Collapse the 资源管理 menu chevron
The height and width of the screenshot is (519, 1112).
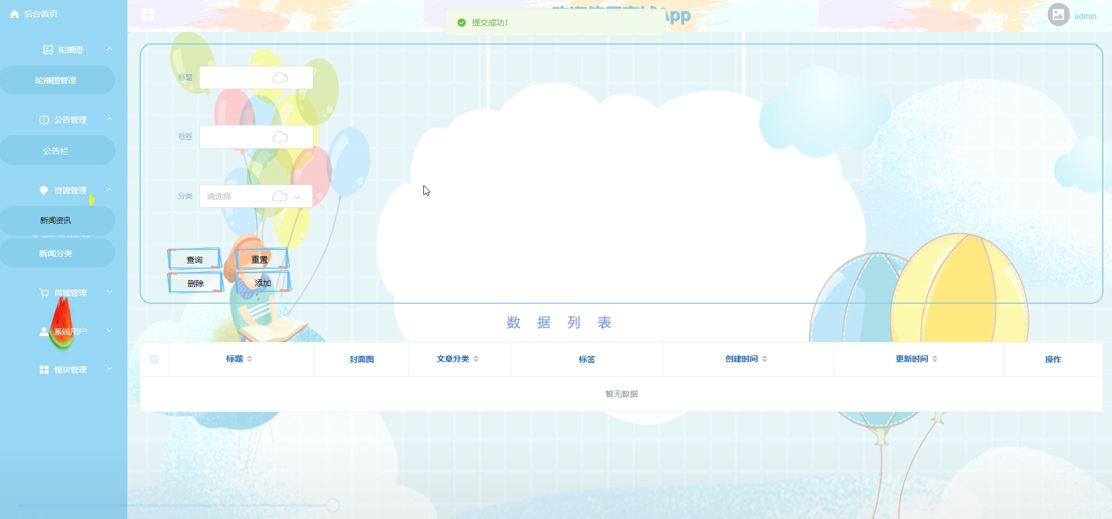coord(109,190)
